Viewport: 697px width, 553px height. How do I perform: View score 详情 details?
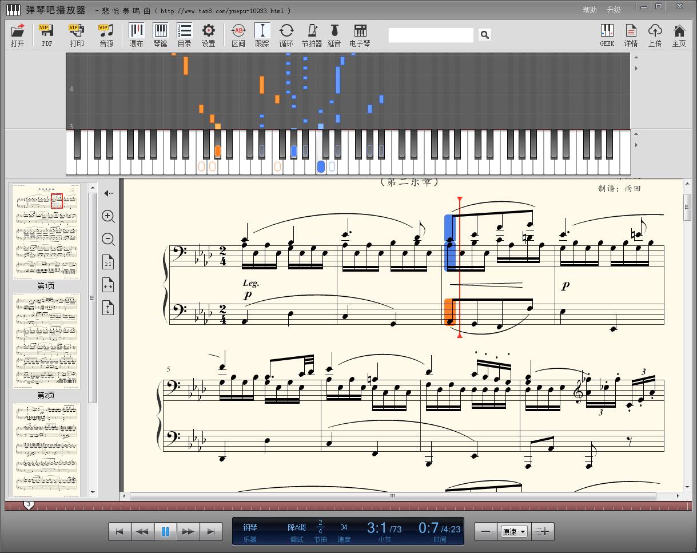pos(631,35)
